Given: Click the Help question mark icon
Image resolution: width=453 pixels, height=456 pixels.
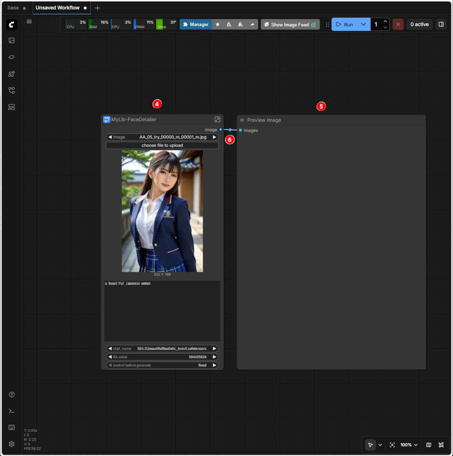Looking at the screenshot, I should click(12, 394).
